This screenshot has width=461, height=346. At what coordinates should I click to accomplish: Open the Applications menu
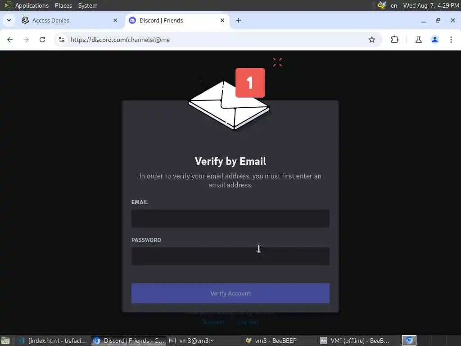[32, 5]
